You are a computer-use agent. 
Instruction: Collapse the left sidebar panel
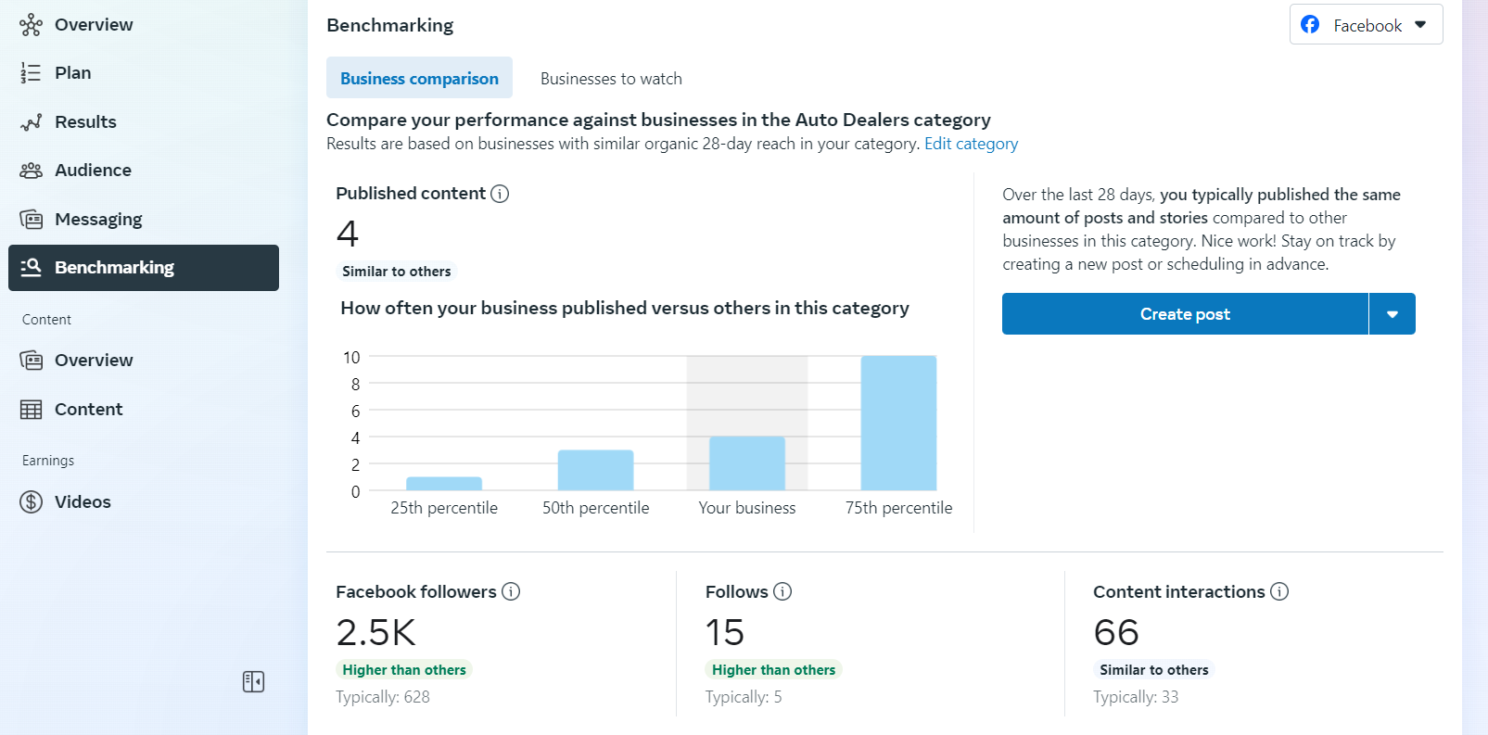tap(253, 682)
